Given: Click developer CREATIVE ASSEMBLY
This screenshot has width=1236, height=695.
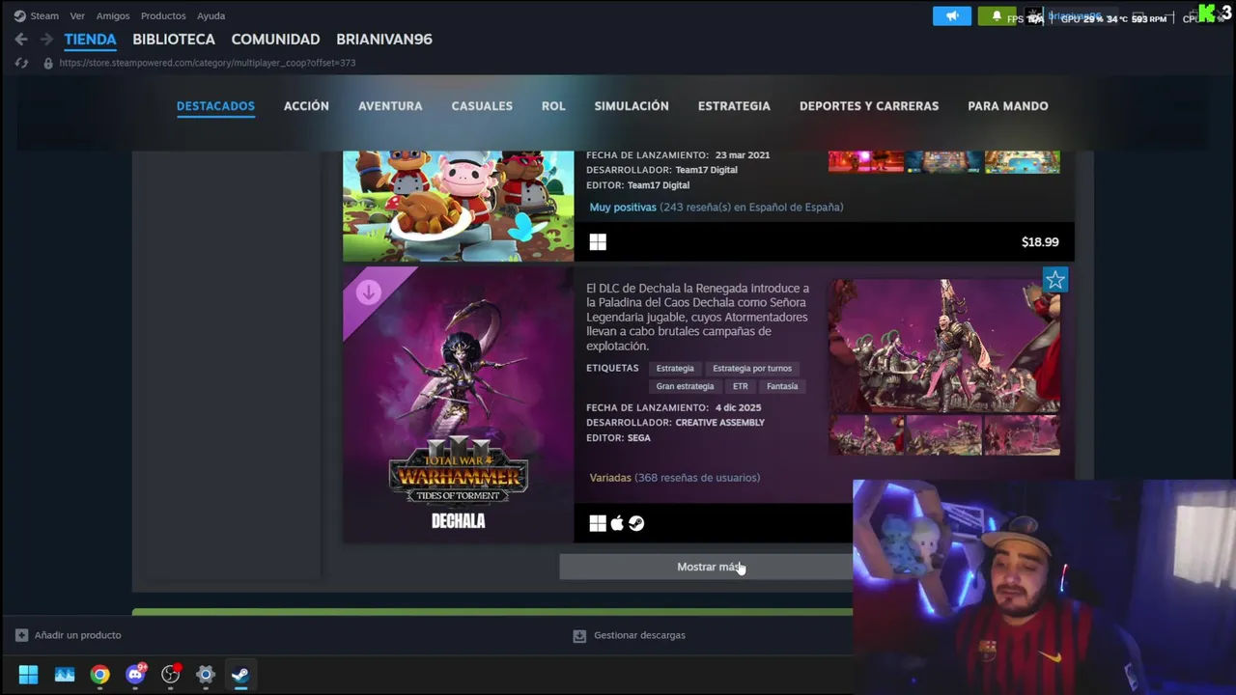Looking at the screenshot, I should (x=719, y=423).
